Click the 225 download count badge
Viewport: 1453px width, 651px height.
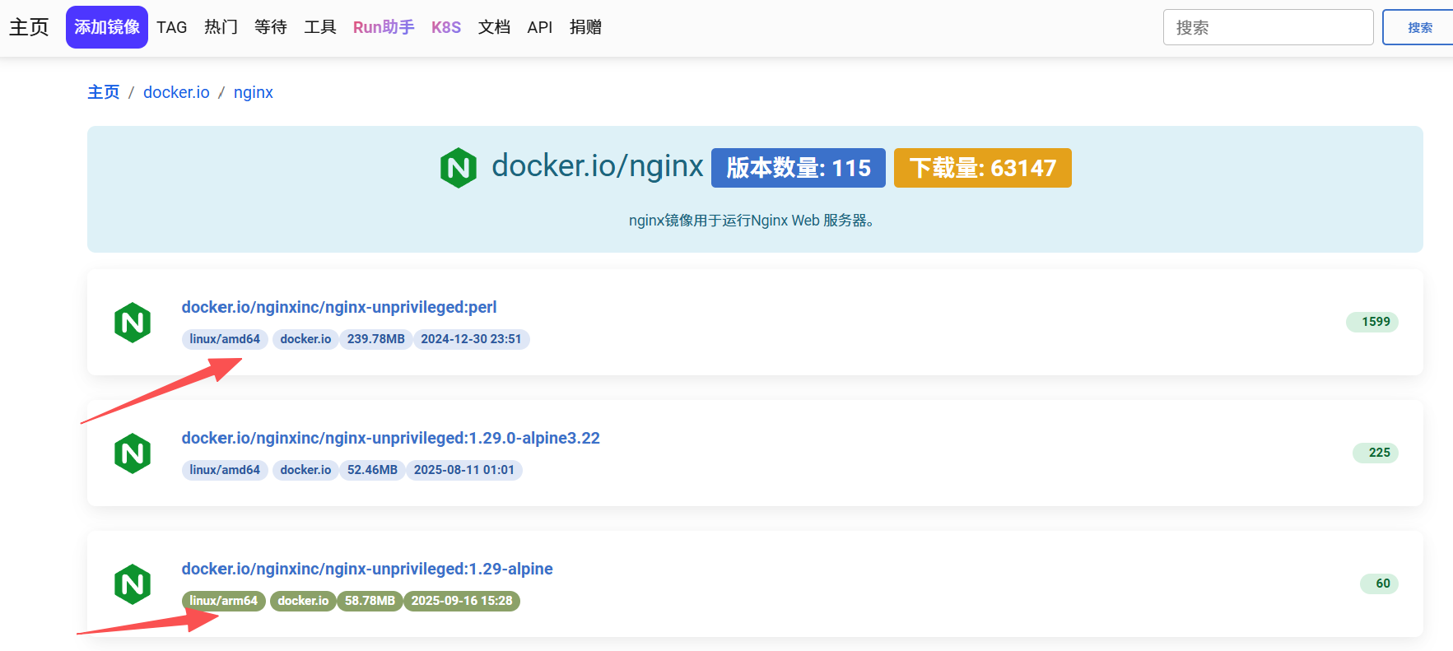click(1376, 453)
